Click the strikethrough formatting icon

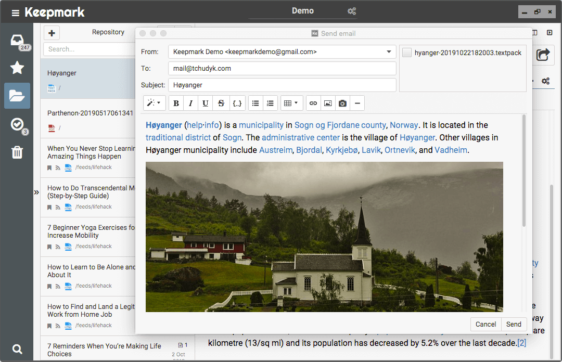221,104
